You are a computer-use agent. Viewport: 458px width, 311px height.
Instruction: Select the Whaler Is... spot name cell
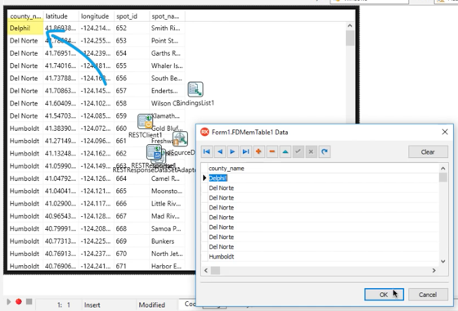167,65
